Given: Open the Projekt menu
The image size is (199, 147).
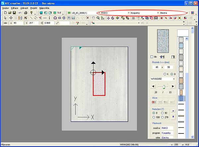Looking at the screenshot, I should pyautogui.click(x=34, y=8).
